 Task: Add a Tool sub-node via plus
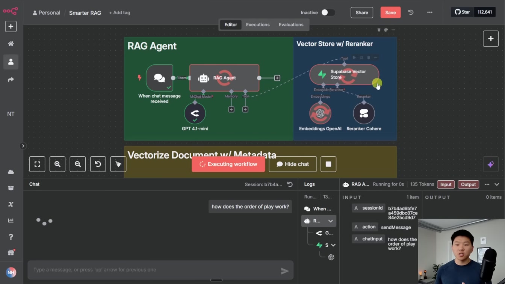[x=245, y=109]
